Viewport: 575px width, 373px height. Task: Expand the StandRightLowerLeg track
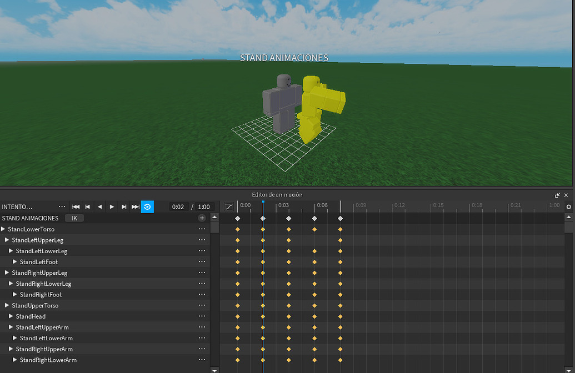pyautogui.click(x=11, y=284)
